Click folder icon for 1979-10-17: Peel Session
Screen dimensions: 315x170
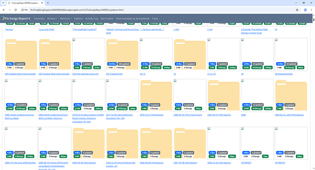pos(156,95)
